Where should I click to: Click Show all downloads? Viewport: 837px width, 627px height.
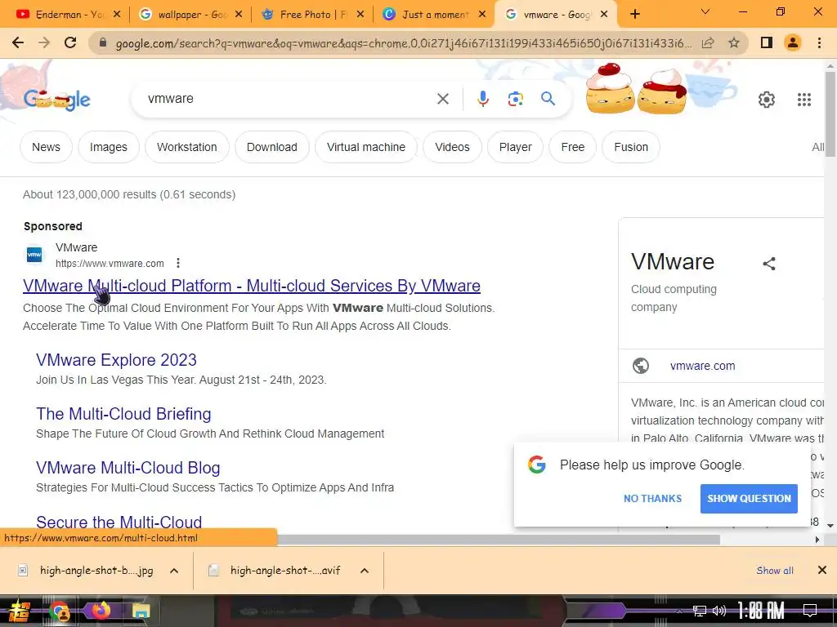[775, 571]
